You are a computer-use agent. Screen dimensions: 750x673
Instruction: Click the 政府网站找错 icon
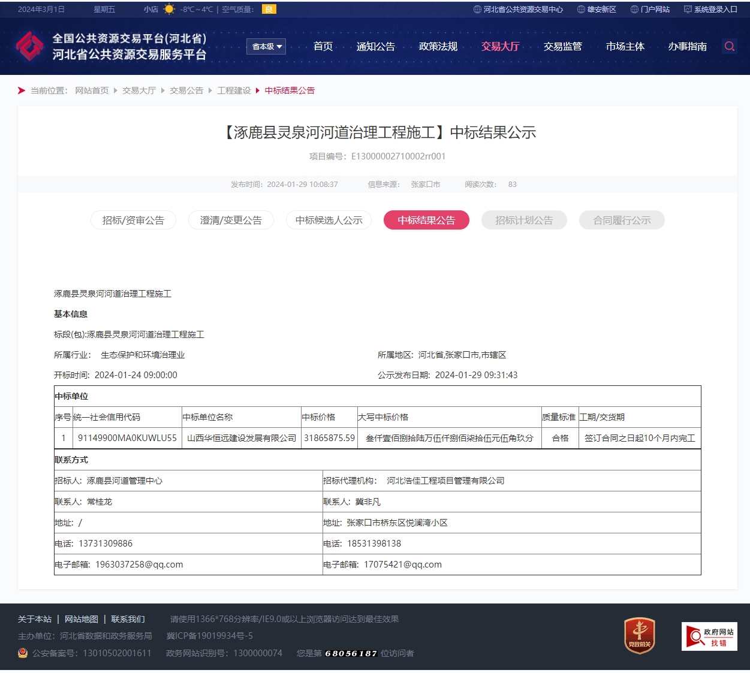(x=709, y=636)
